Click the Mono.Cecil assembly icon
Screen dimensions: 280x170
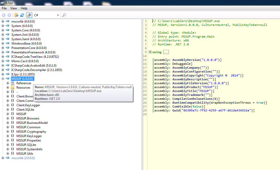pos(8,61)
